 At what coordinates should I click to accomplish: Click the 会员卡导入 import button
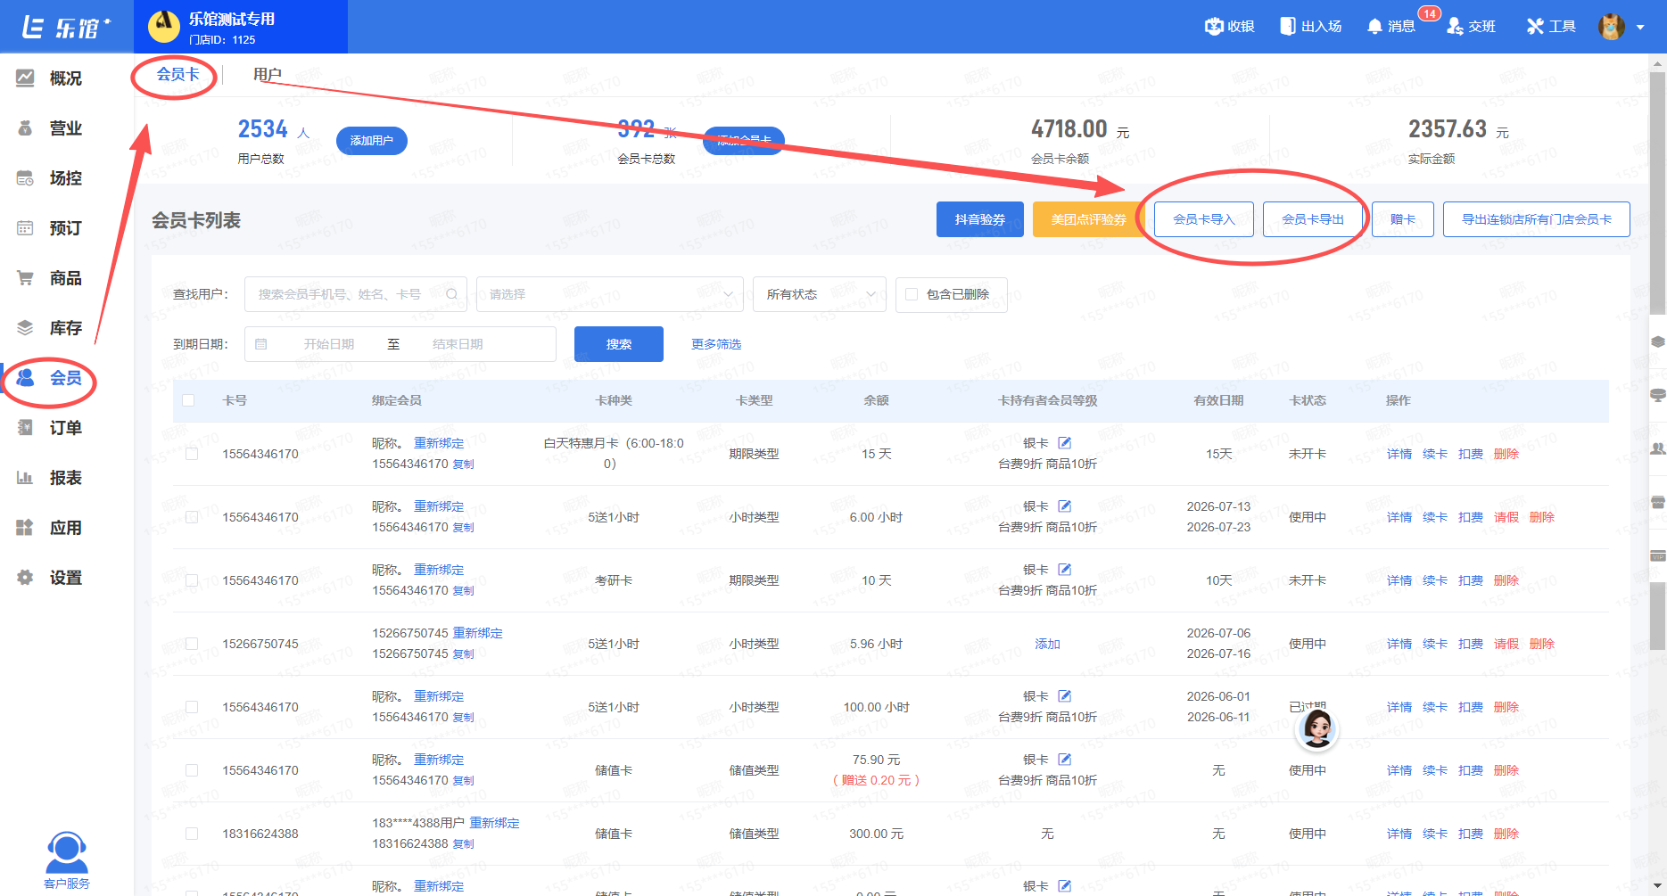(x=1204, y=219)
